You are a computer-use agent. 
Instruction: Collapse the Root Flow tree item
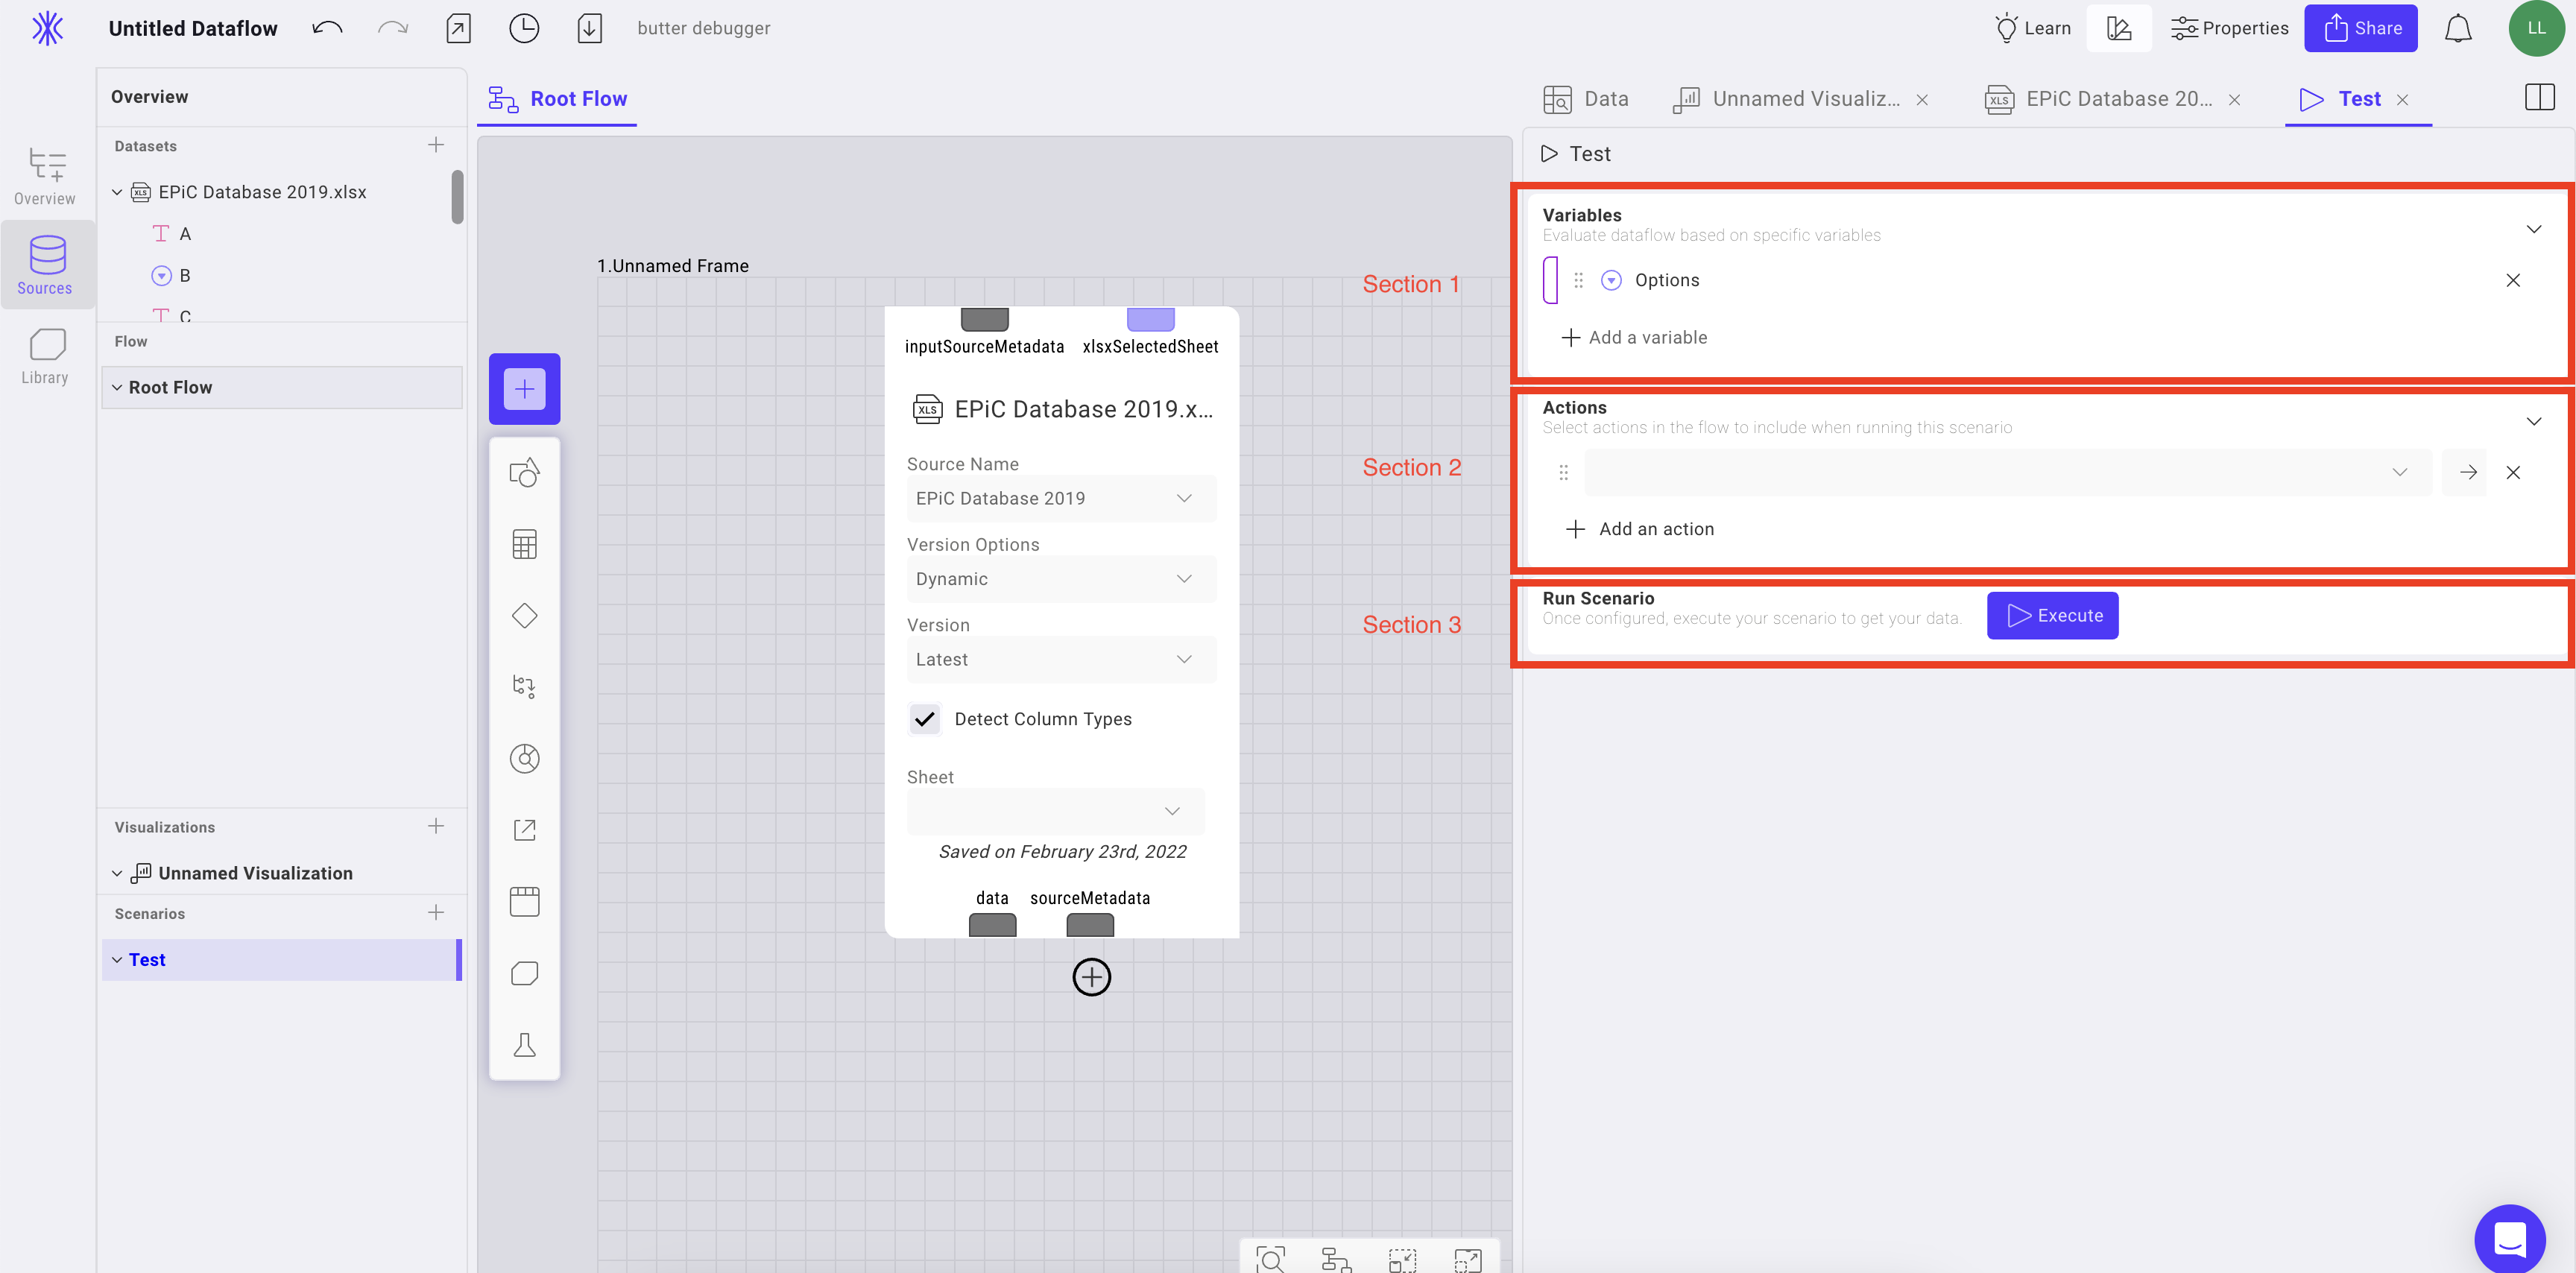pos(117,387)
